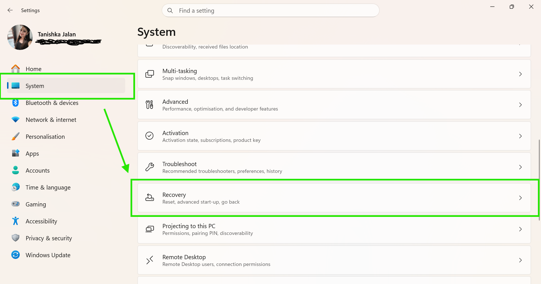Open Projecting to this PC title

point(189,226)
